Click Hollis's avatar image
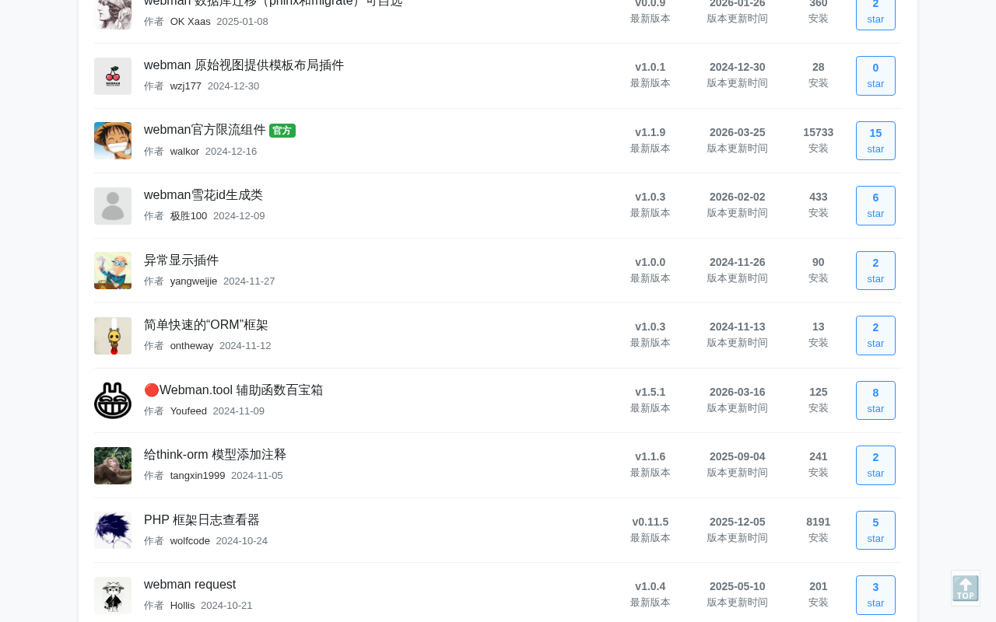This screenshot has height=622, width=996. [x=113, y=596]
